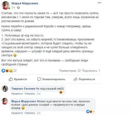133x116 pixels.
Task: Open post reactions list showing 22
Action: point(9,71)
